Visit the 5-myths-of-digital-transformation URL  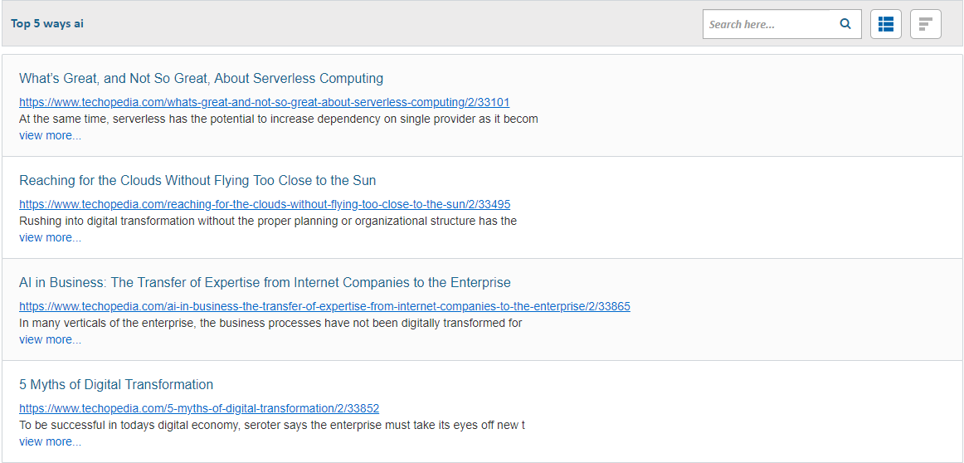point(199,408)
